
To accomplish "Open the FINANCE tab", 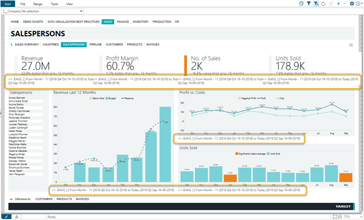I will (123, 22).
